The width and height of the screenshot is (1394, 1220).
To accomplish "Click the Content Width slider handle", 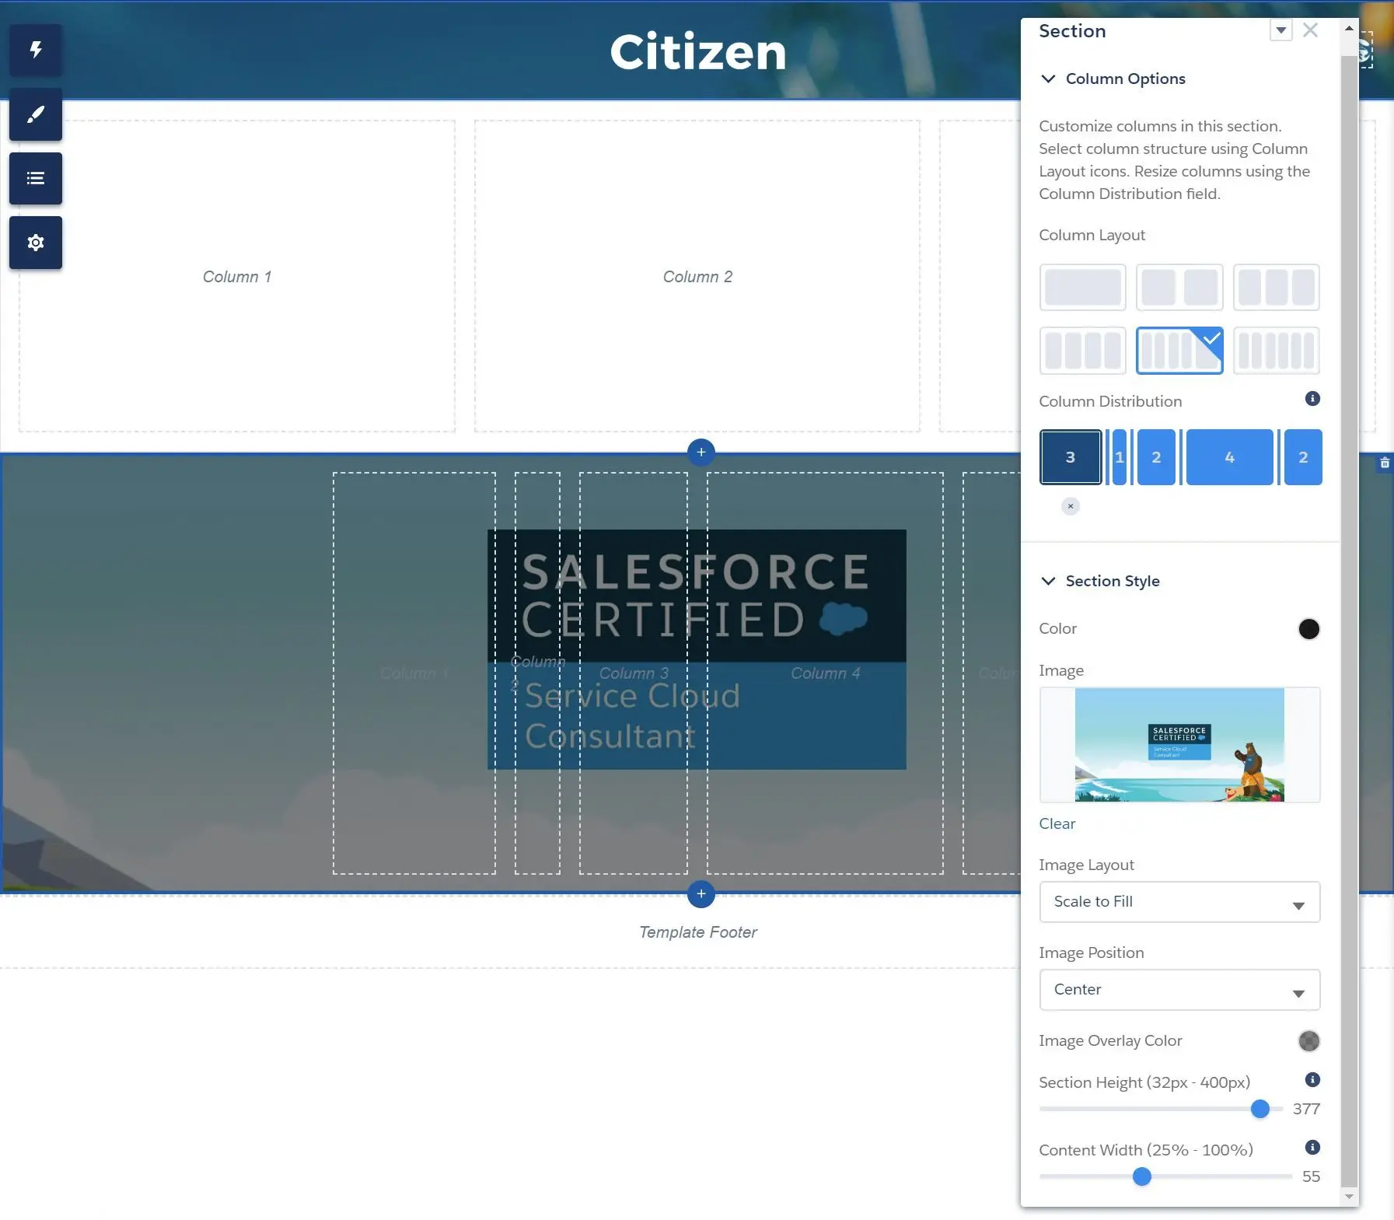I will 1142,1177.
